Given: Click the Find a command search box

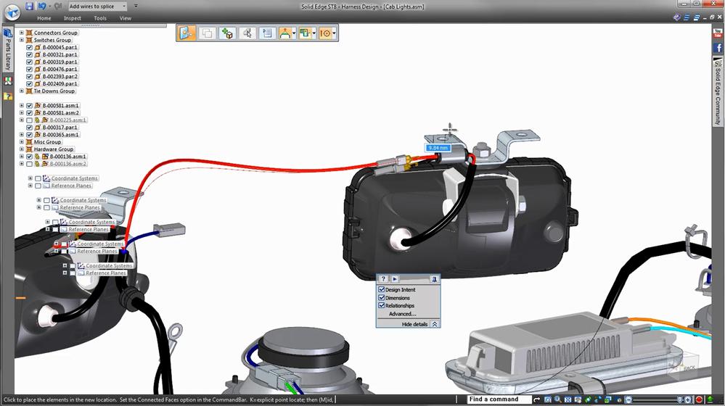Looking at the screenshot, I should tap(499, 399).
